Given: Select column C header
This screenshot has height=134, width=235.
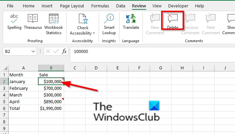Looking at the screenshot, I should (x=75, y=68).
